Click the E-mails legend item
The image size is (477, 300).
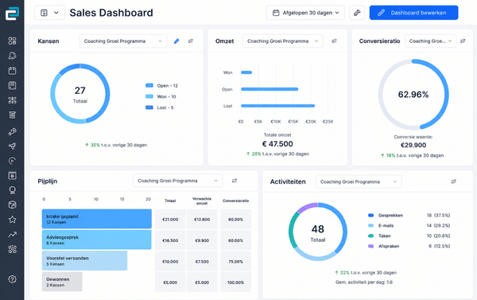[x=409, y=226]
